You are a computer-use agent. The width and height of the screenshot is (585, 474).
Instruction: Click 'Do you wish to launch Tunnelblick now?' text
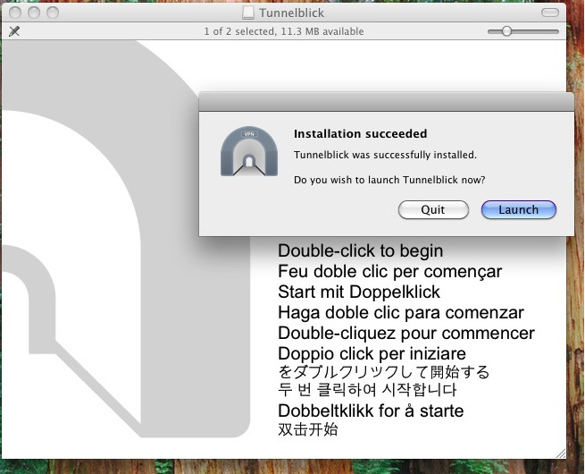[389, 180]
